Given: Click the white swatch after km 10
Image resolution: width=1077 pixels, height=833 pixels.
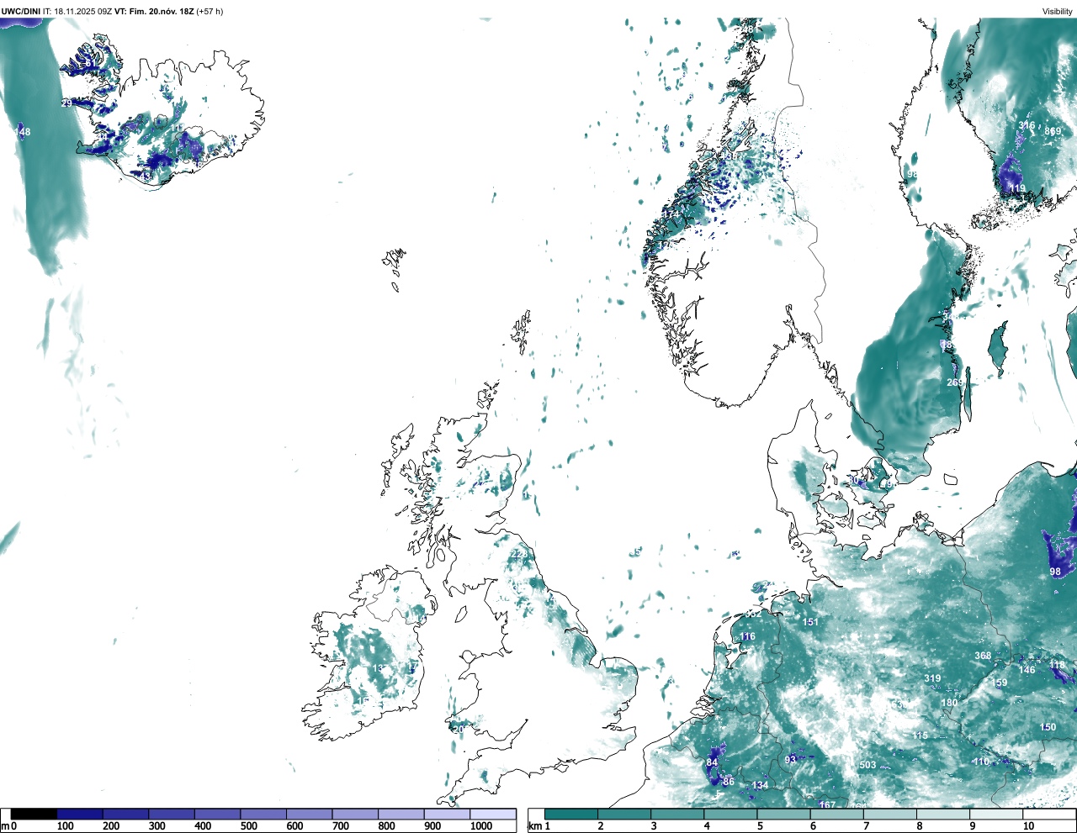Looking at the screenshot, I should 1049,814.
